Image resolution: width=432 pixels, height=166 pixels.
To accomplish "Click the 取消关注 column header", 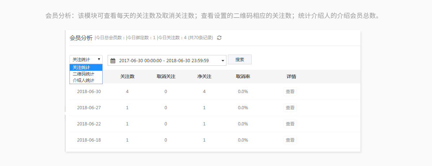I will coord(166,77).
